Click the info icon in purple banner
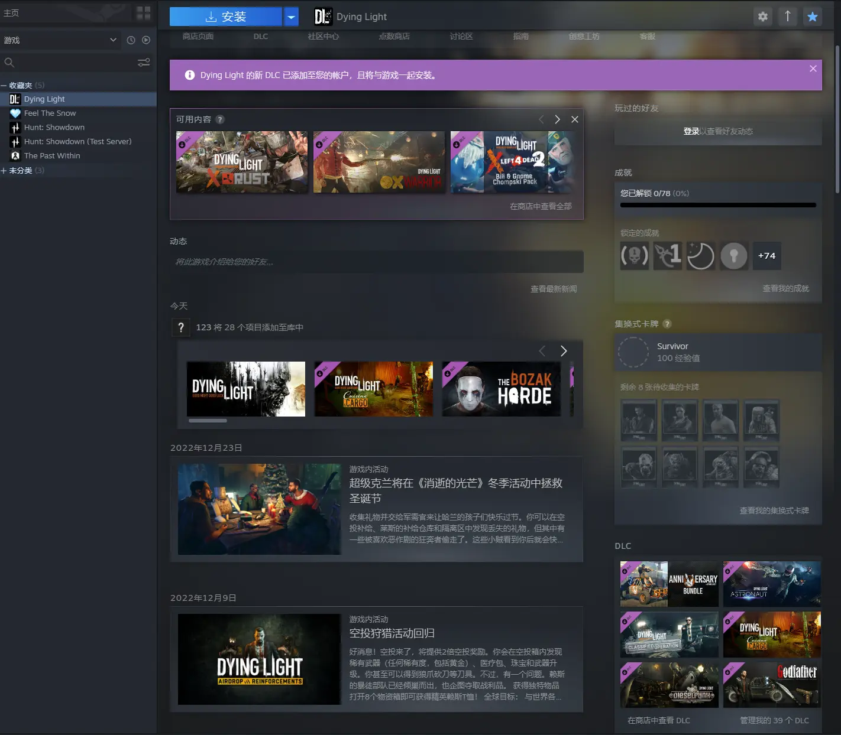 point(190,75)
